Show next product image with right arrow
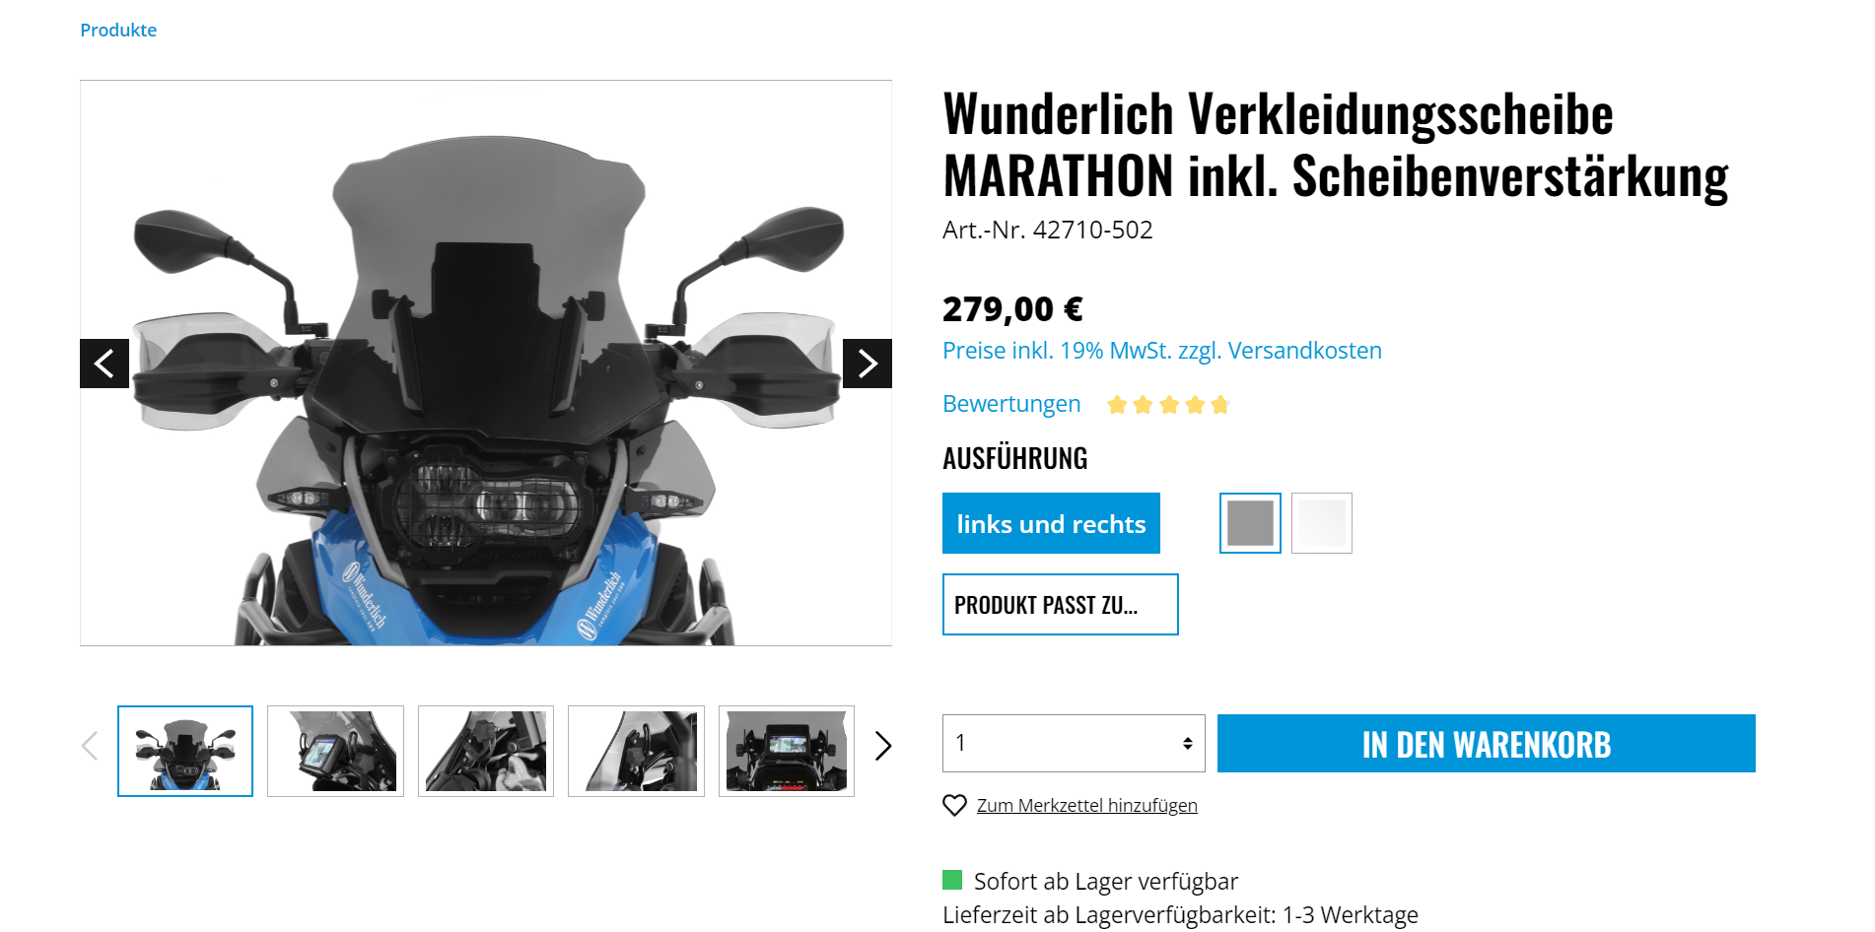This screenshot has width=1875, height=932. 868,364
